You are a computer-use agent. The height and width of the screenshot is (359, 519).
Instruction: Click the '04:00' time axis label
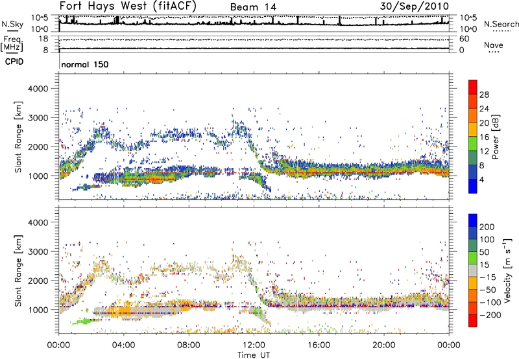[124, 345]
